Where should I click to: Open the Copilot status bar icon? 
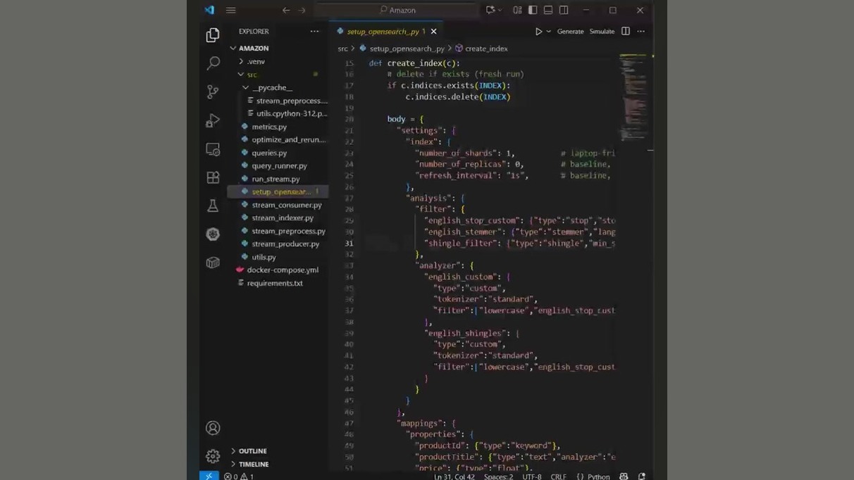tap(624, 476)
